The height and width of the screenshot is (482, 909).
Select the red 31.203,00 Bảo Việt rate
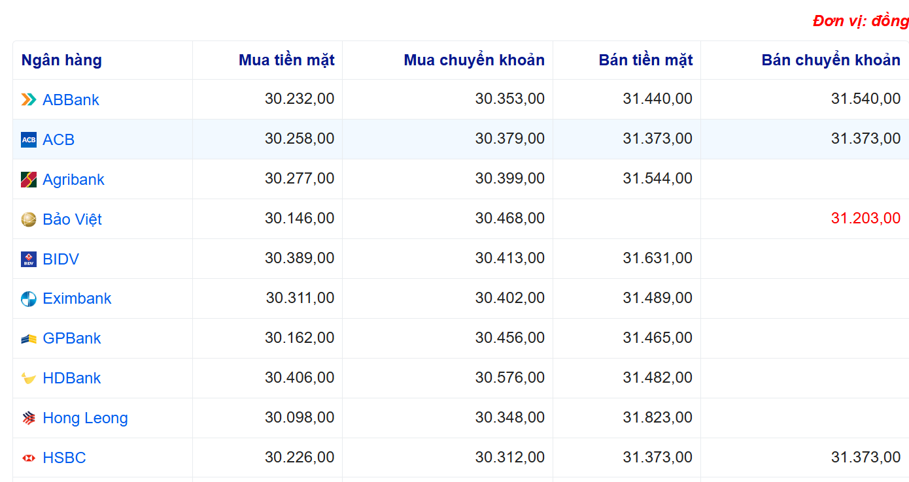click(x=865, y=218)
